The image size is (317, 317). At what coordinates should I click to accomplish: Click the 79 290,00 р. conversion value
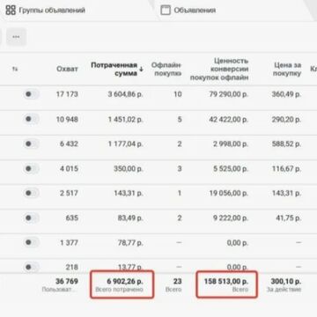[x=228, y=94]
